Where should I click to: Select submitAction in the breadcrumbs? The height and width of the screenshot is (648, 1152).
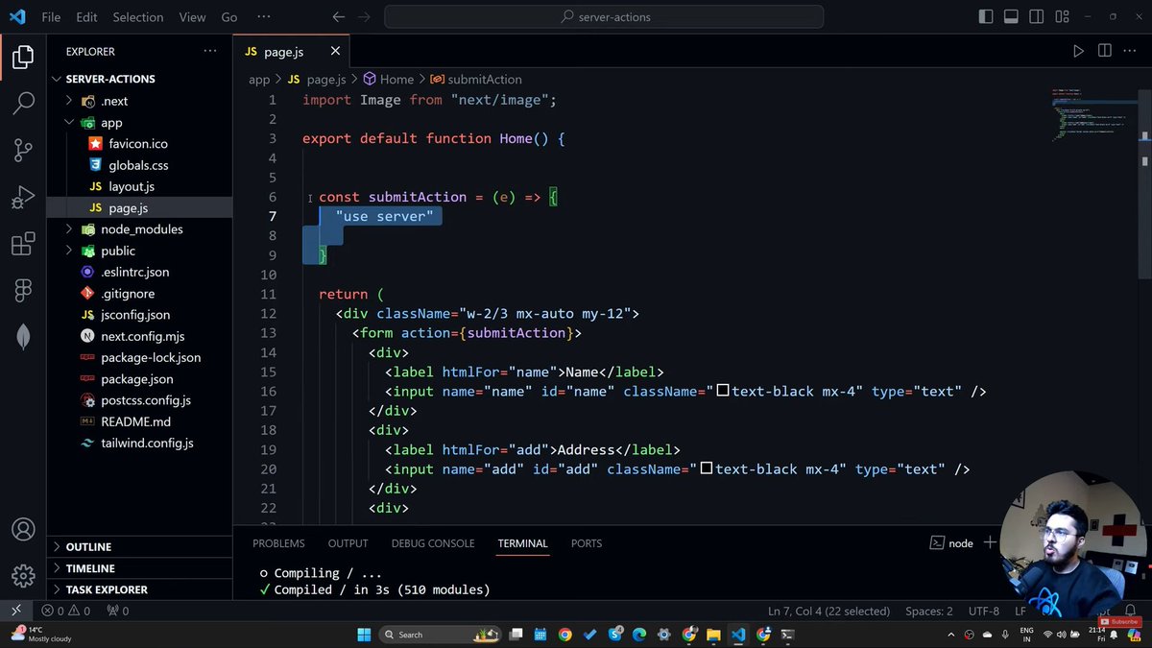click(x=484, y=79)
